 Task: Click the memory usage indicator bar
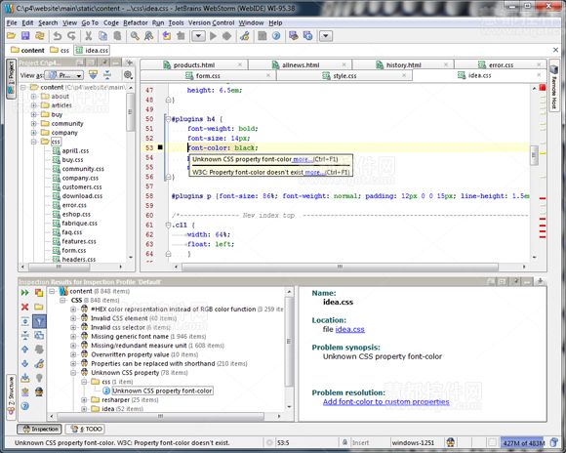click(x=523, y=442)
